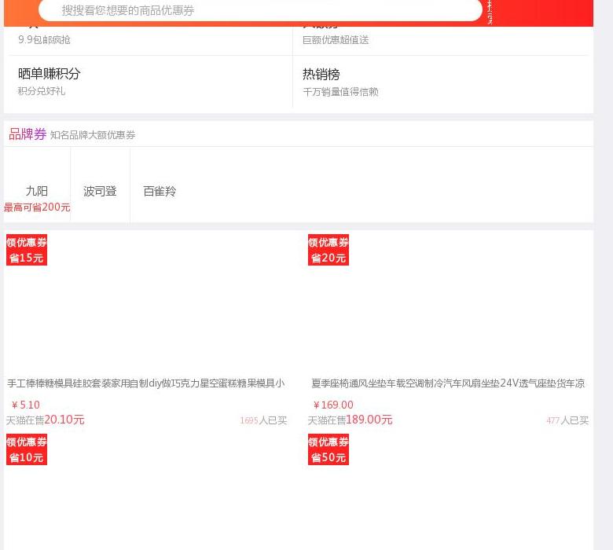Click the 最高可省200元 label
The height and width of the screenshot is (550, 613).
(37, 207)
